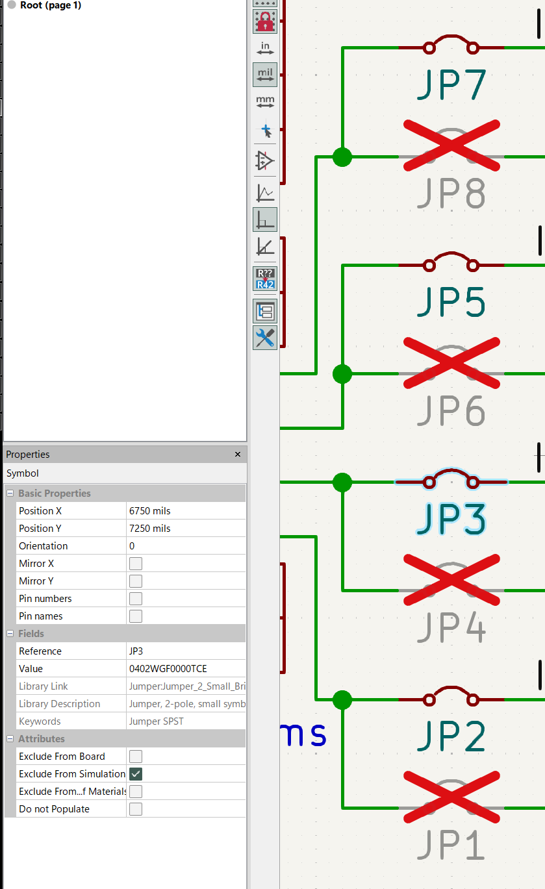Click the Value field 0402WGF0000TCE
Screen dimensions: 545x889
(x=185, y=669)
